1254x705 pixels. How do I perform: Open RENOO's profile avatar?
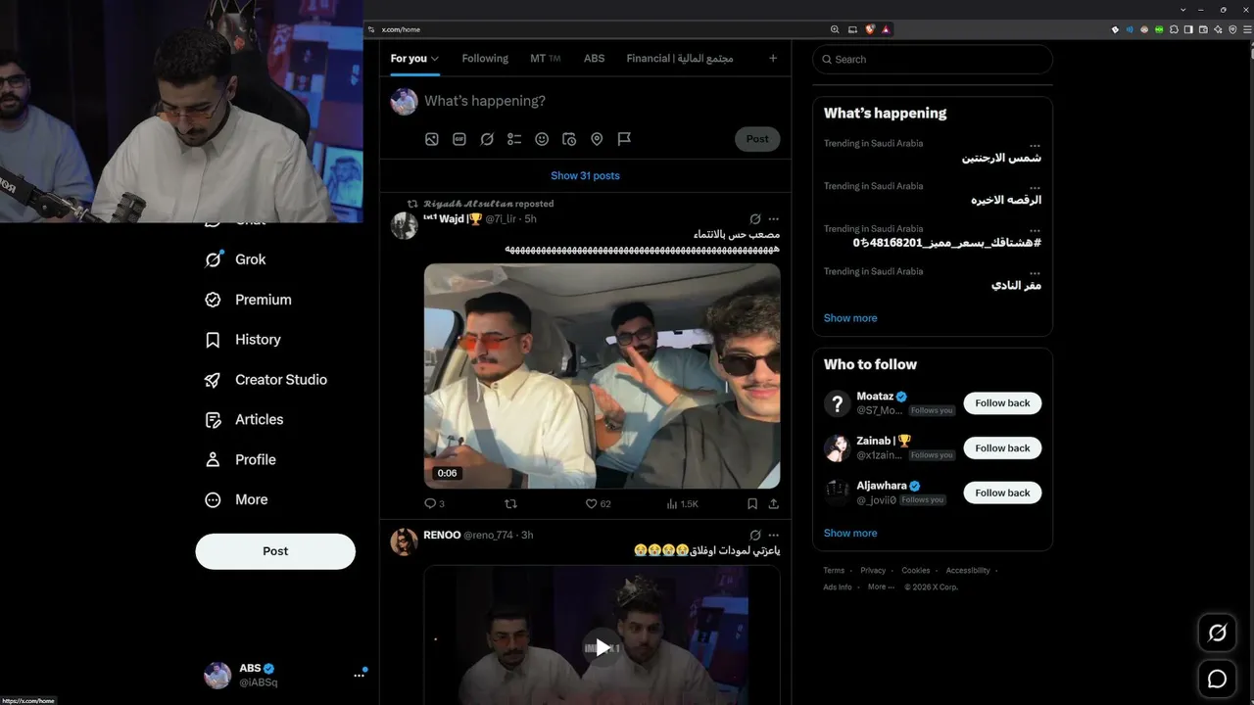point(405,542)
